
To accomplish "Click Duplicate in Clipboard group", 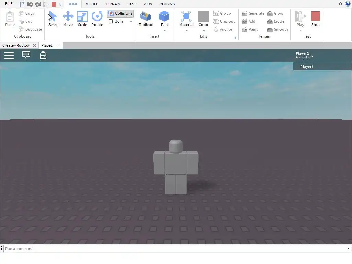I will pyautogui.click(x=30, y=29).
